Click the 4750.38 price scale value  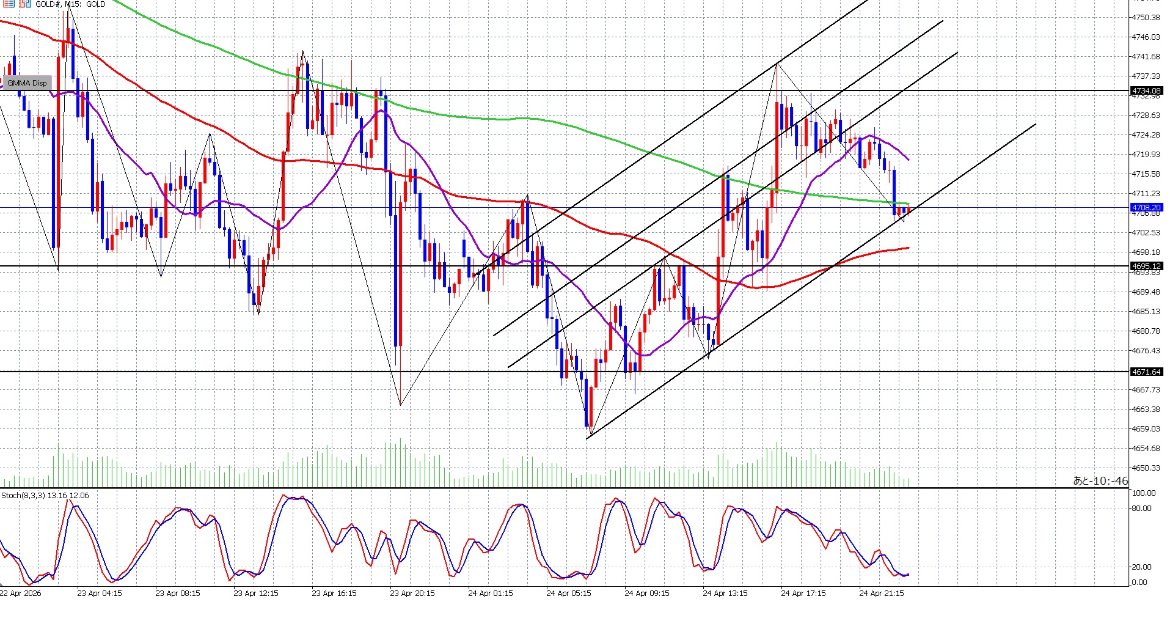coord(1146,18)
